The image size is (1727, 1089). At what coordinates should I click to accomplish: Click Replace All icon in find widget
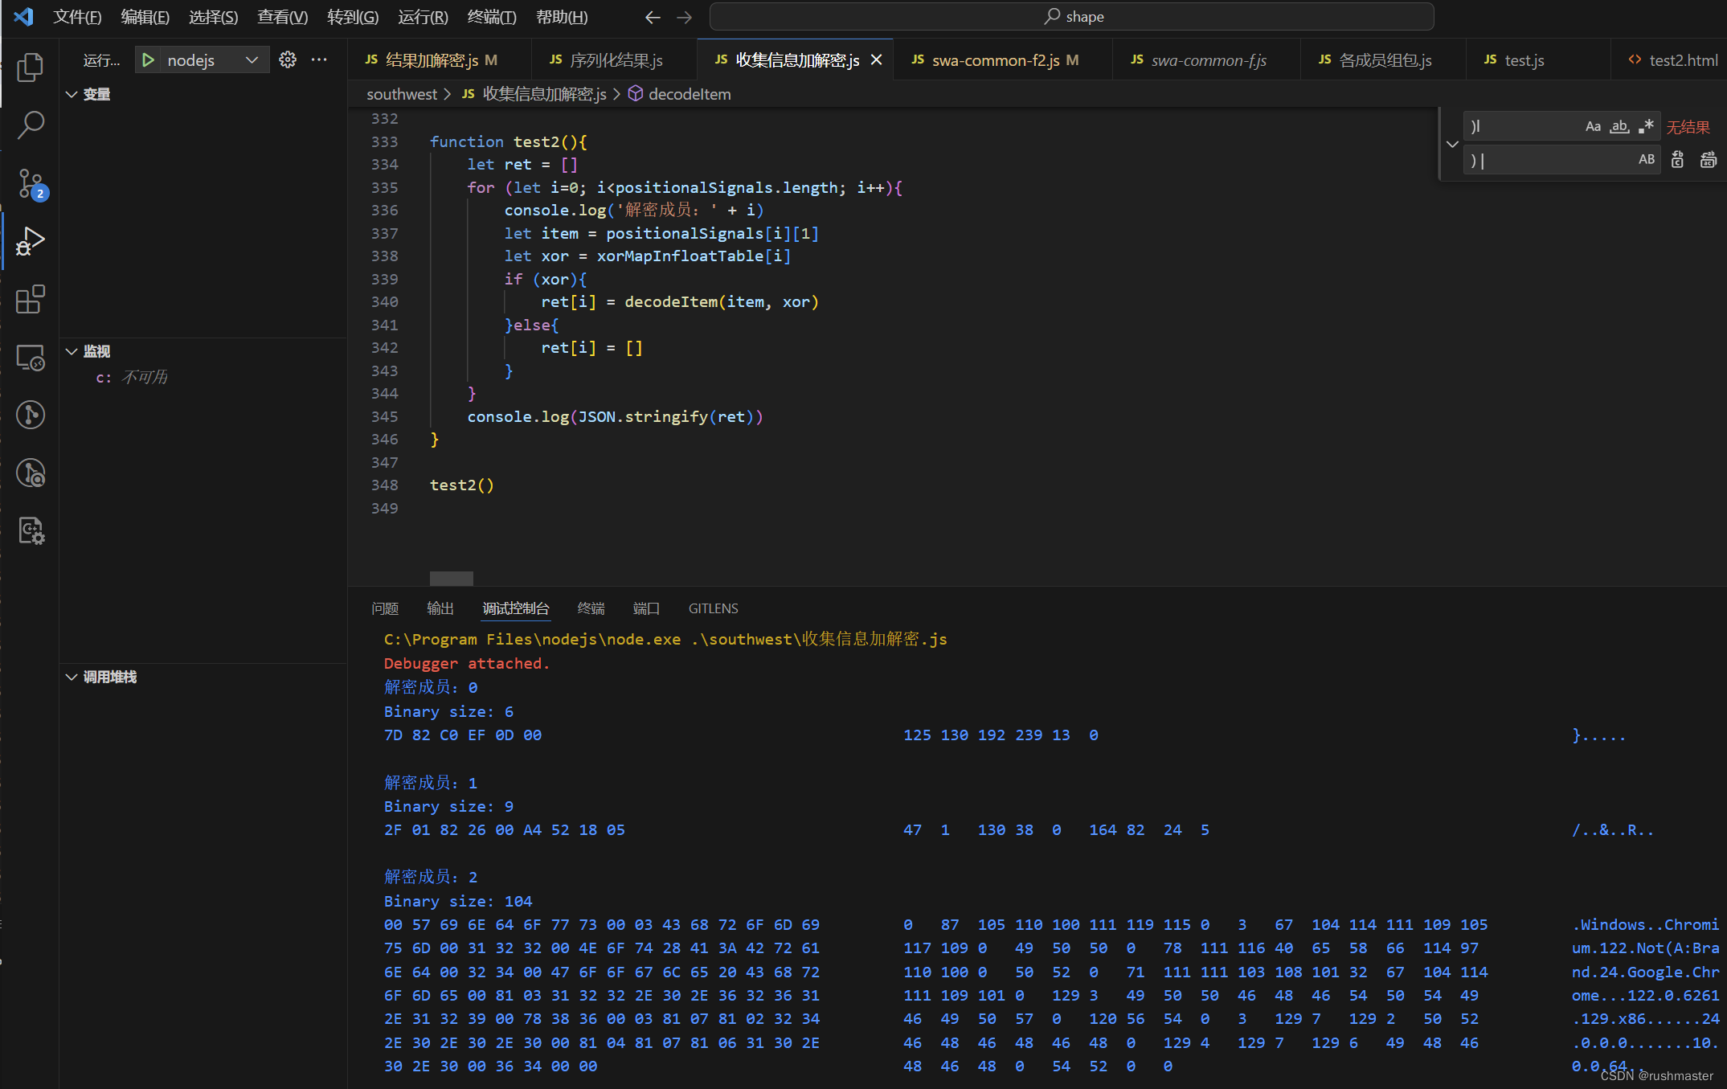(1708, 160)
